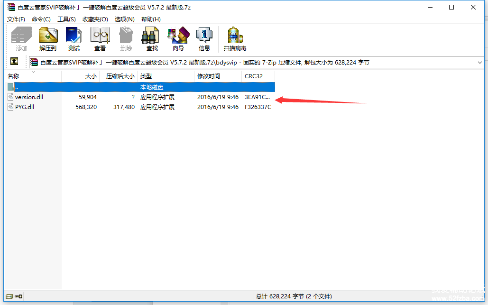Image resolution: width=488 pixels, height=305 pixels.
Task: Select the version.dll file name
Action: [x=29, y=97]
